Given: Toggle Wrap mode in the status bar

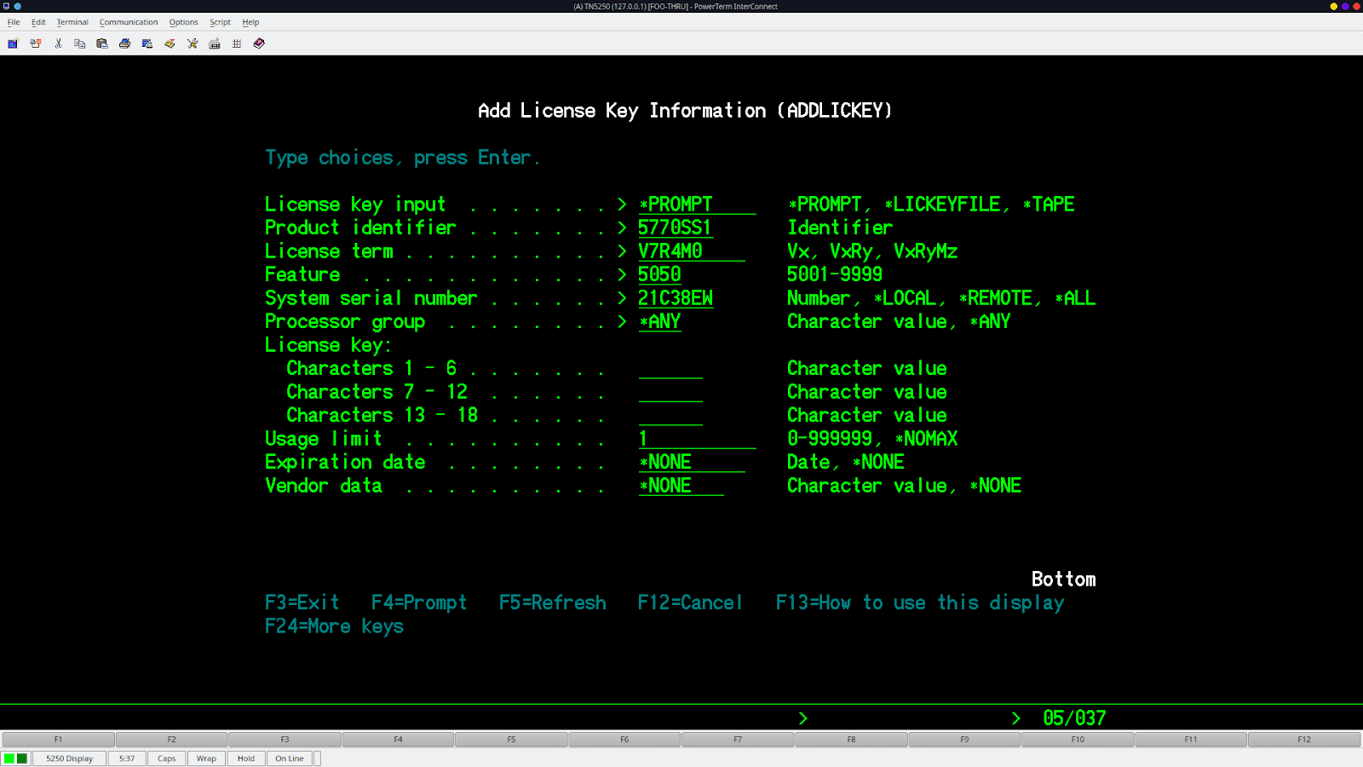Looking at the screenshot, I should [206, 758].
